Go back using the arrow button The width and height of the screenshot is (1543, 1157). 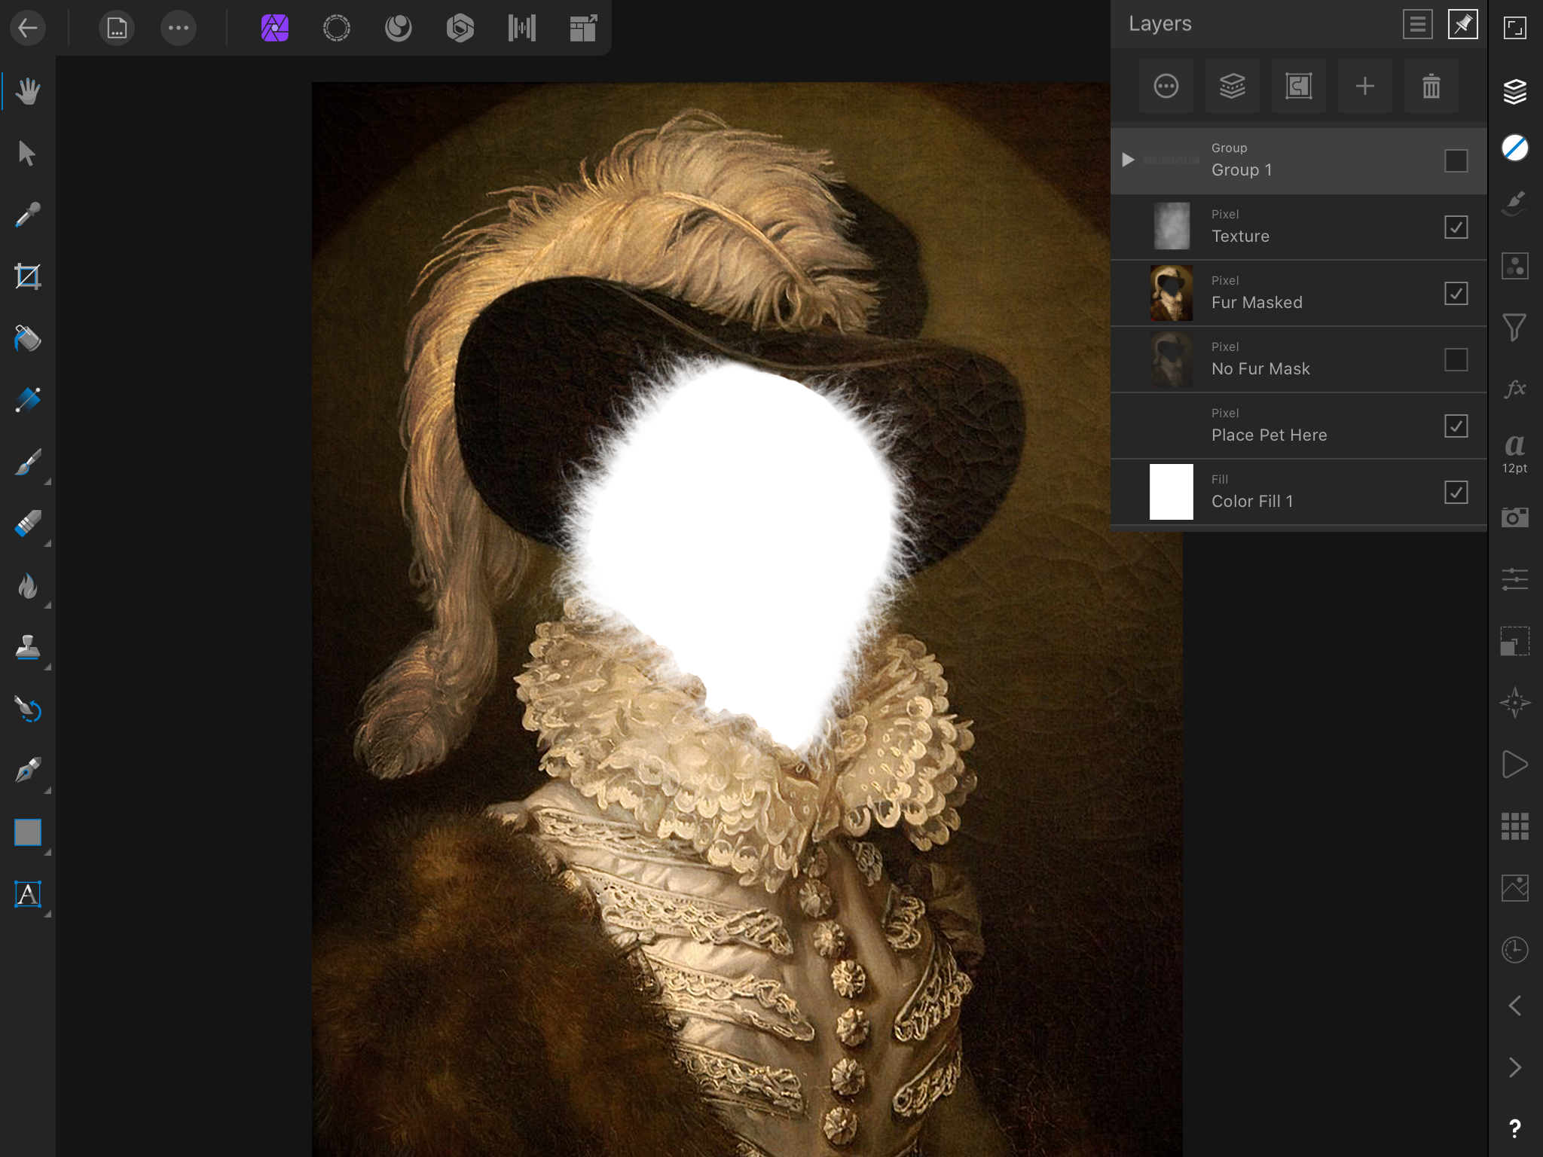pos(28,29)
